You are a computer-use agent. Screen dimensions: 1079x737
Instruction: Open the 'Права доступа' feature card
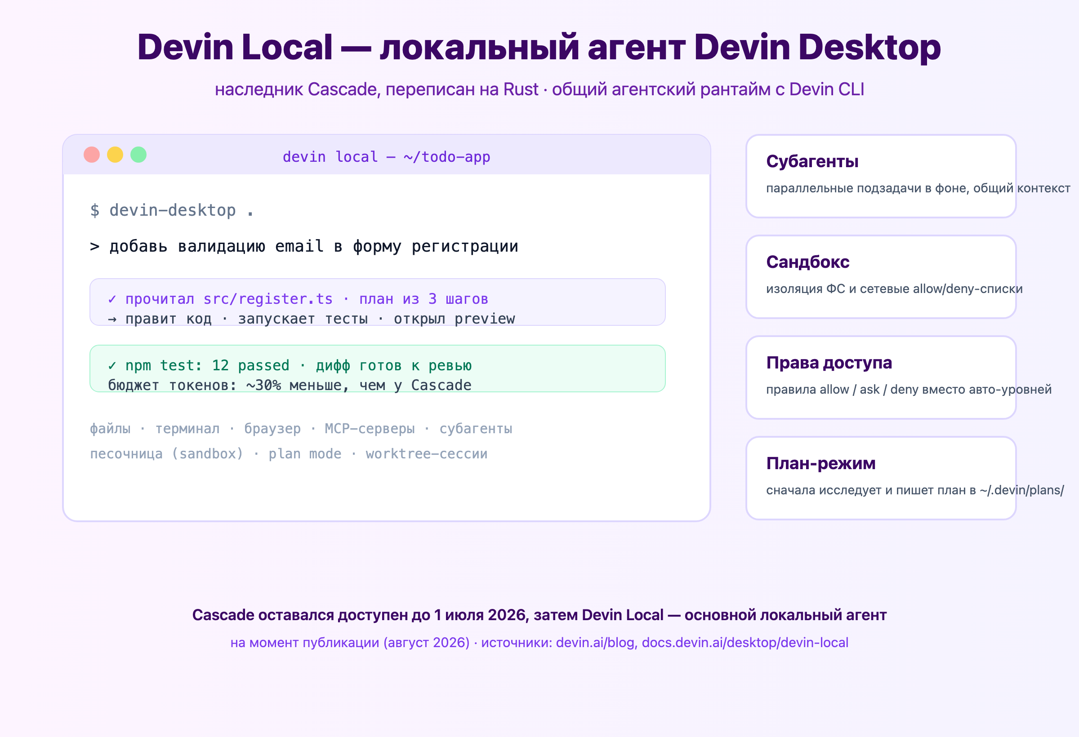(881, 377)
